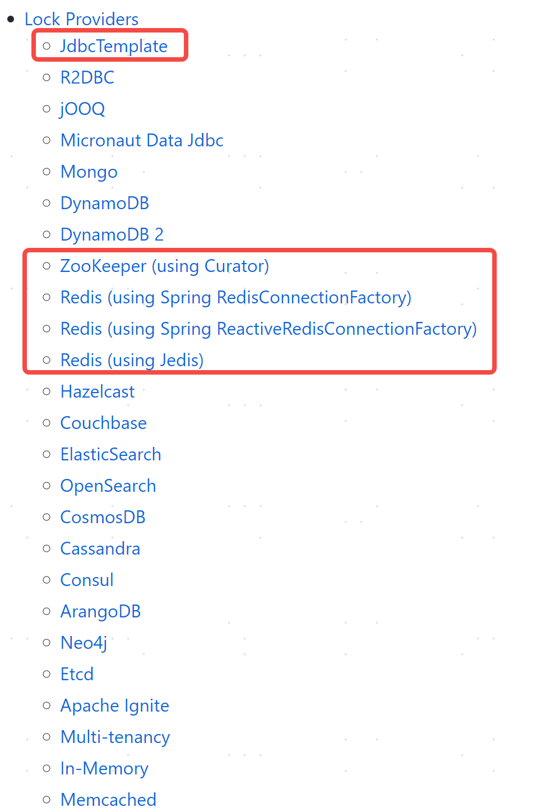Click Redis (using Spring RedisConnectionFactory) link
Screen dimensions: 555x812
click(235, 297)
